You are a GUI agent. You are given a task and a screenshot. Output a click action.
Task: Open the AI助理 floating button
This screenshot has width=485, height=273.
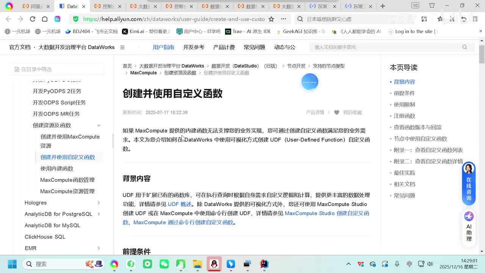pyautogui.click(x=469, y=227)
